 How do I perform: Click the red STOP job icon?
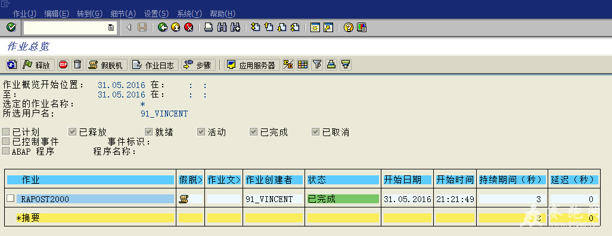point(63,65)
